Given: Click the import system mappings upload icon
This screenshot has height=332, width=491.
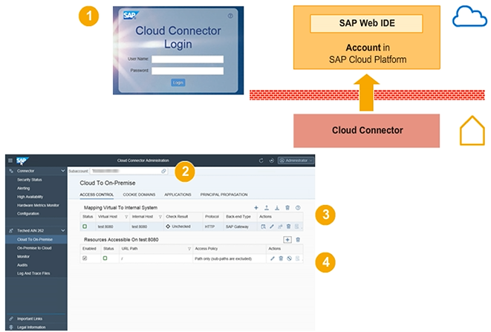Looking at the screenshot, I should tap(267, 208).
